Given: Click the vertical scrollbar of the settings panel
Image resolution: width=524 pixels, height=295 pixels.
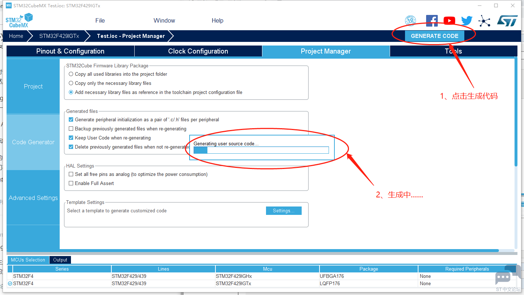Looking at the screenshot, I should click(516, 112).
